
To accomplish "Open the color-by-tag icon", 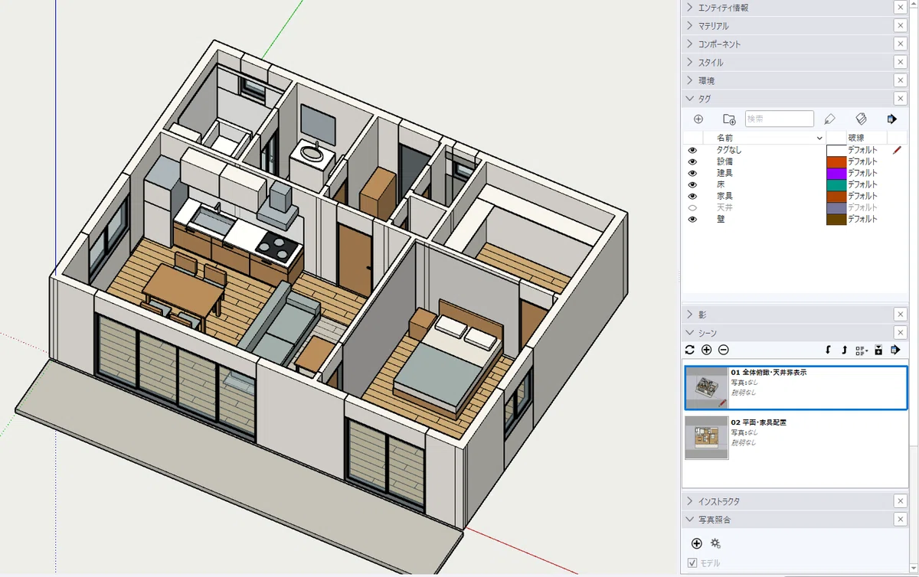I will click(861, 119).
